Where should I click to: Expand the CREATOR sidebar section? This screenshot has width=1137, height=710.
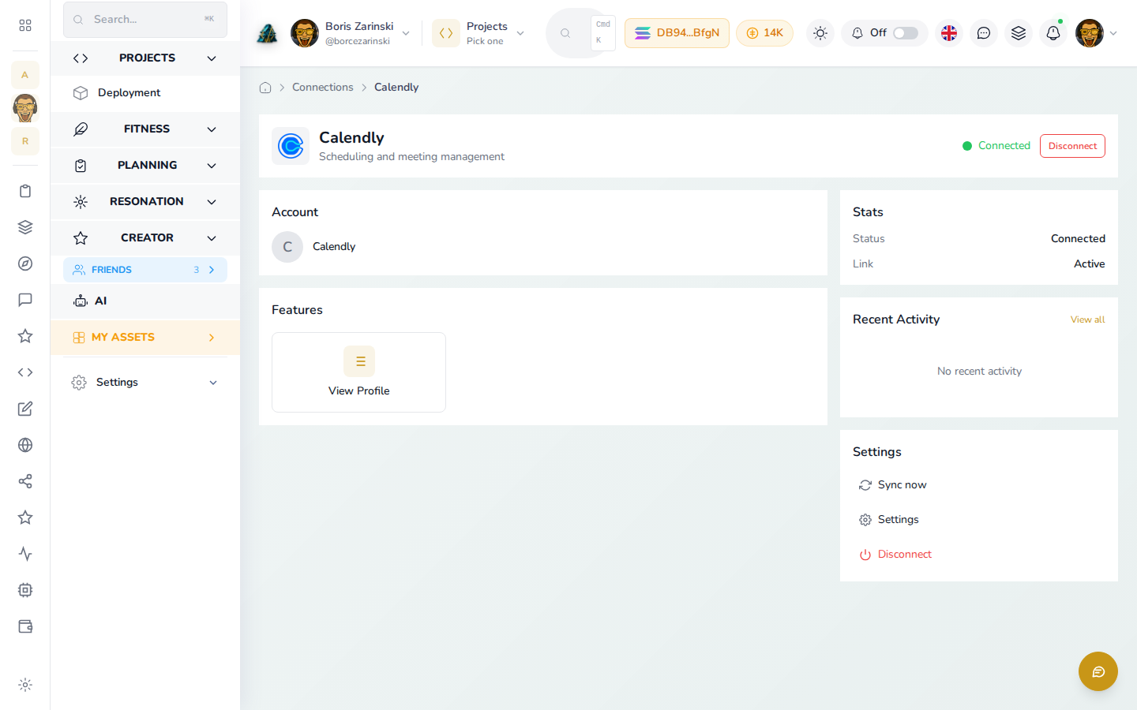pos(145,237)
